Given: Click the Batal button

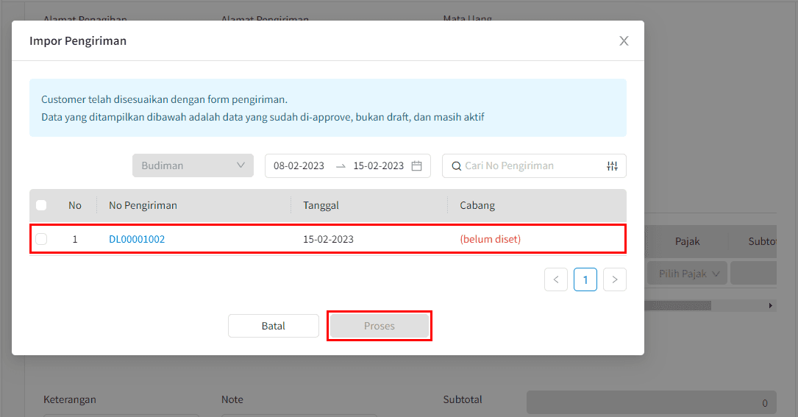Looking at the screenshot, I should [273, 326].
